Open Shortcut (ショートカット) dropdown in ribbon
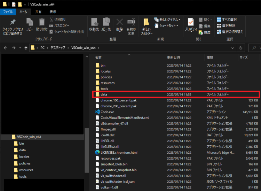Screen dimensions: 261x191 point(166,26)
